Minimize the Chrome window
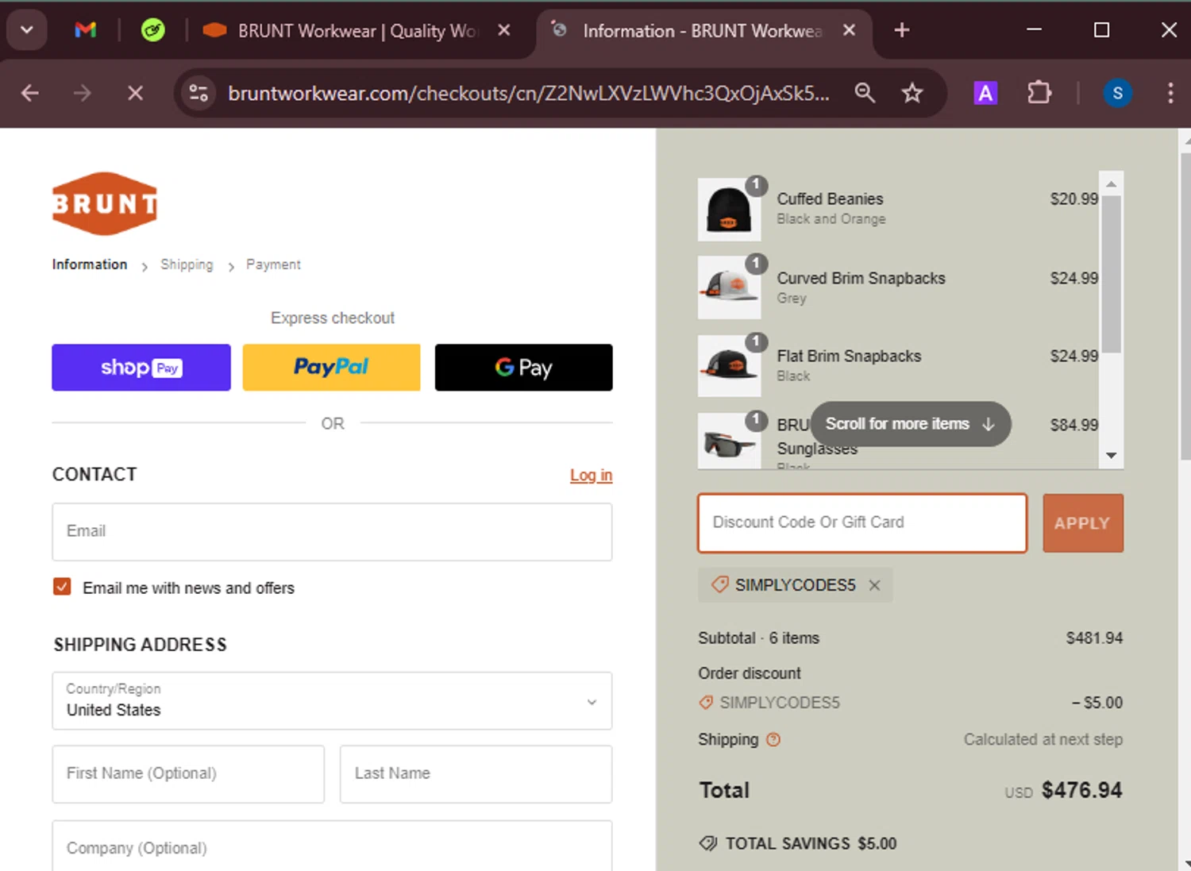Screen dimensions: 1191x871 coord(1034,30)
